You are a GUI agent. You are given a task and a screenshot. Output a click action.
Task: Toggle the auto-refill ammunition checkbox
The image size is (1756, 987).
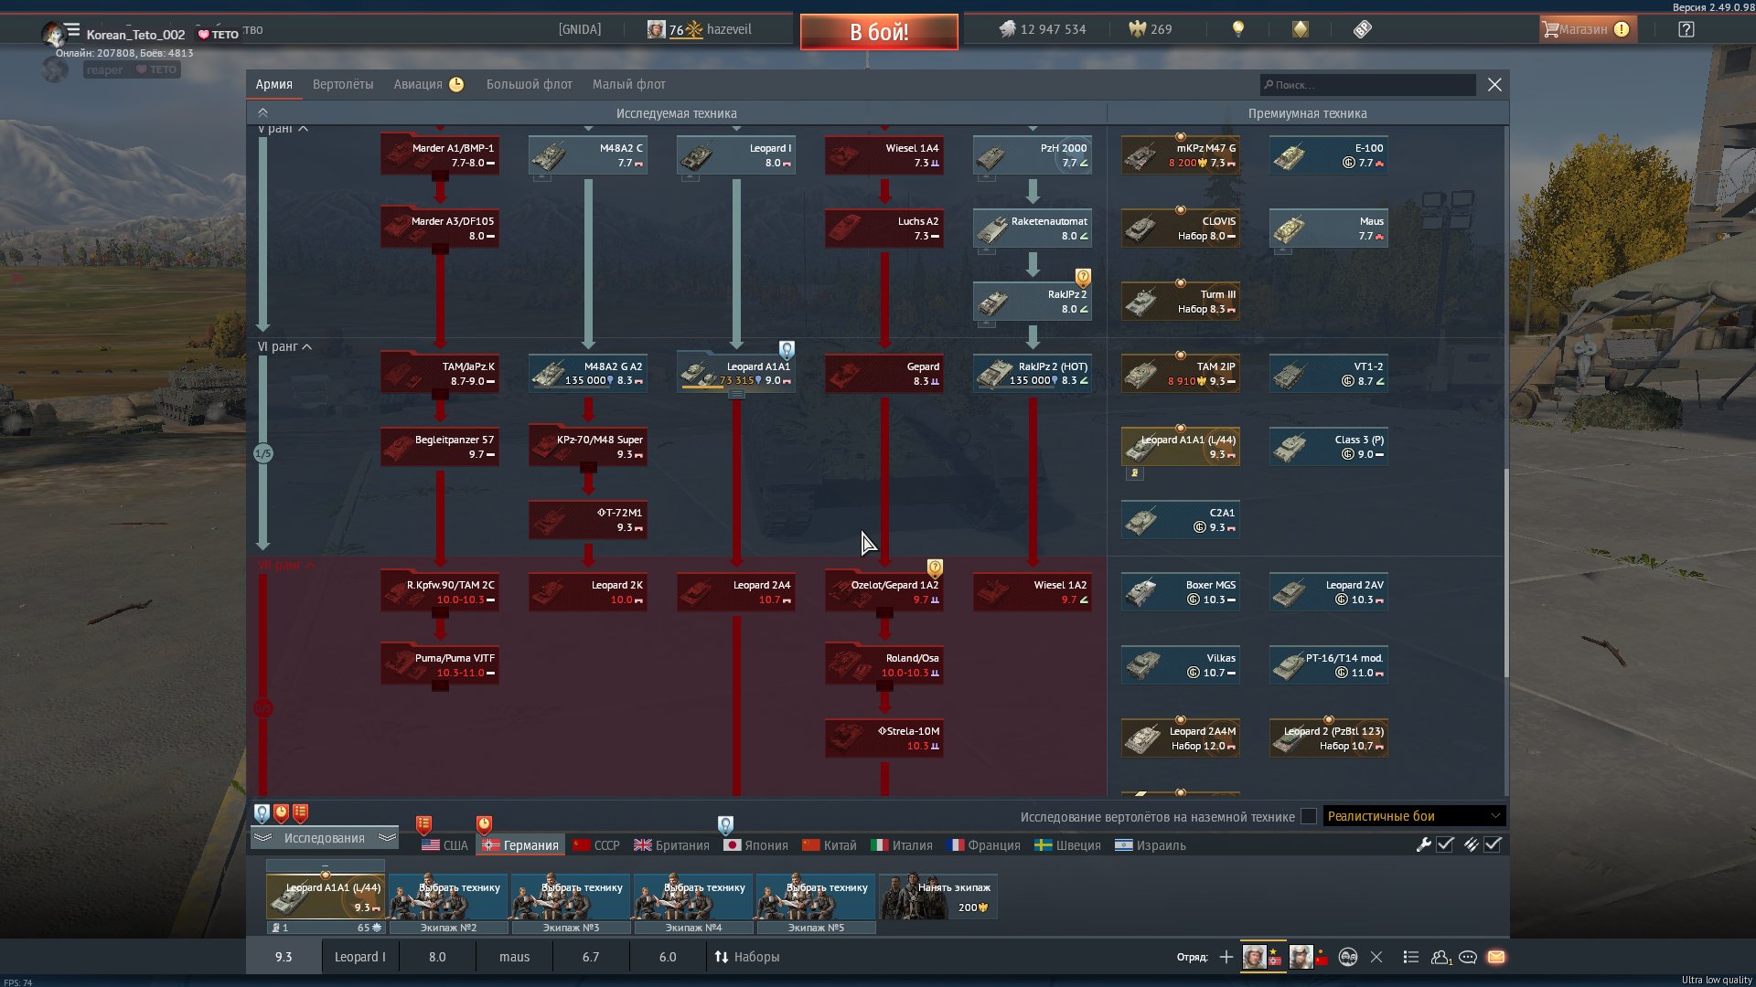(x=1493, y=844)
